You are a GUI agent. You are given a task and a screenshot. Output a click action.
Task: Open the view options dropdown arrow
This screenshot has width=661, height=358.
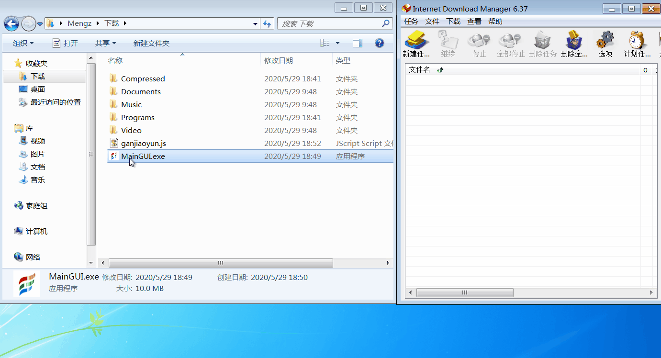pos(337,43)
